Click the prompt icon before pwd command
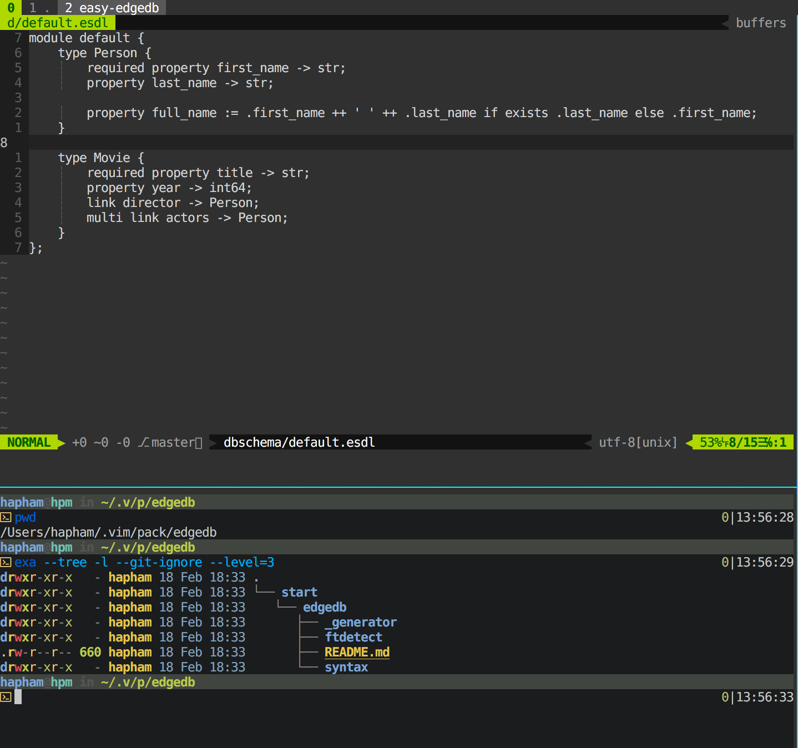This screenshot has height=748, width=798. click(x=6, y=517)
